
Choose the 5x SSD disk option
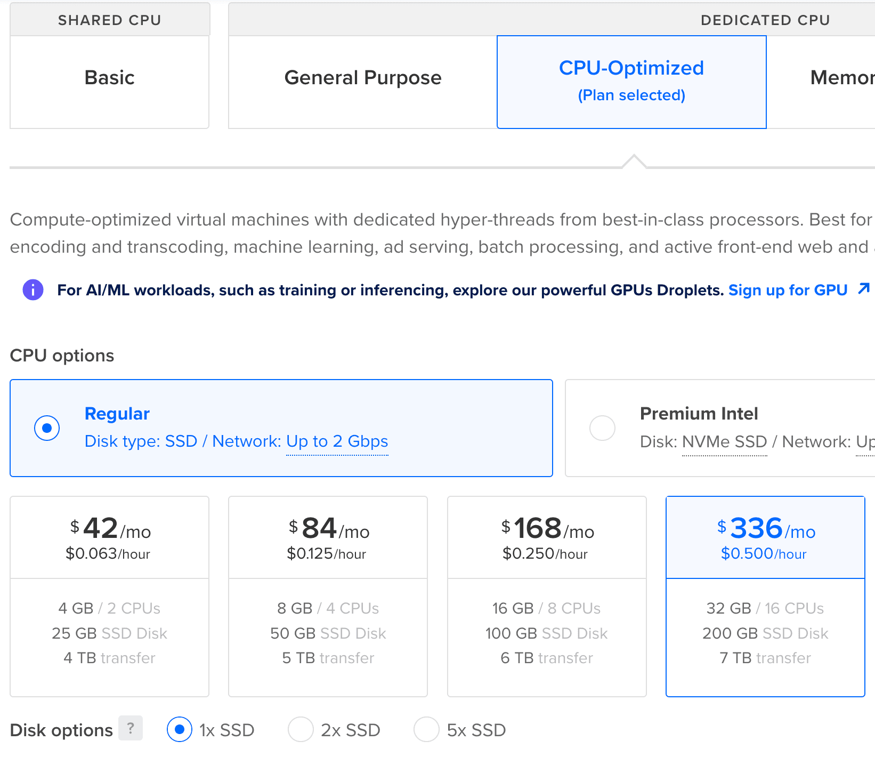click(x=426, y=729)
